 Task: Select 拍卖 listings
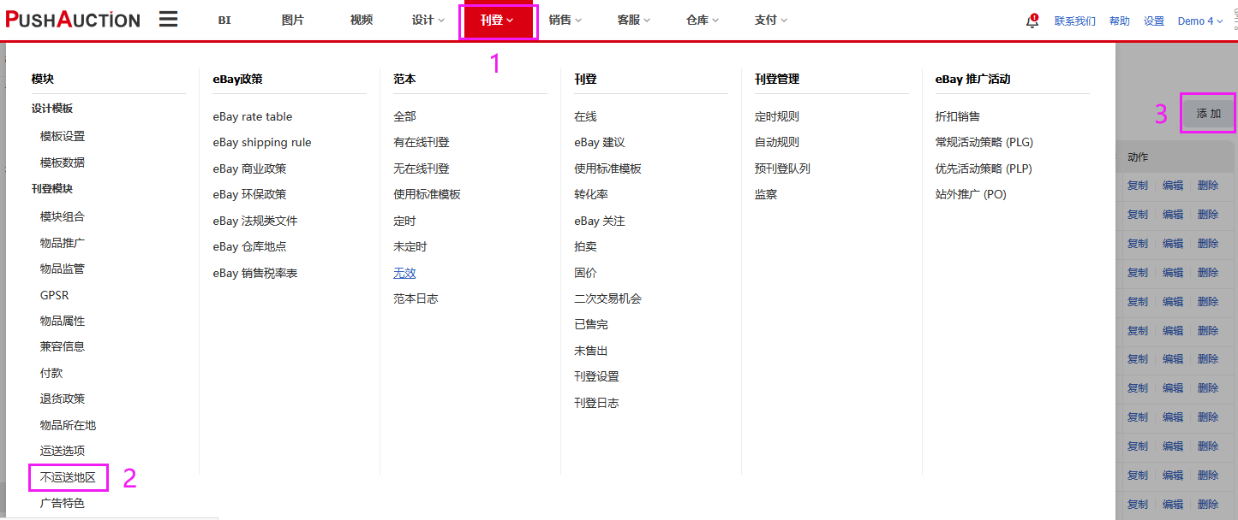coord(585,246)
